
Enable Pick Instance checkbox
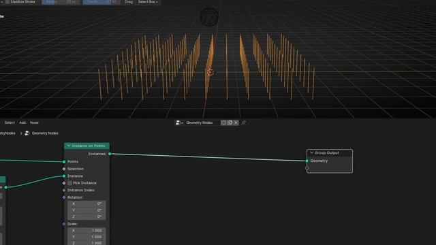[x=69, y=183]
